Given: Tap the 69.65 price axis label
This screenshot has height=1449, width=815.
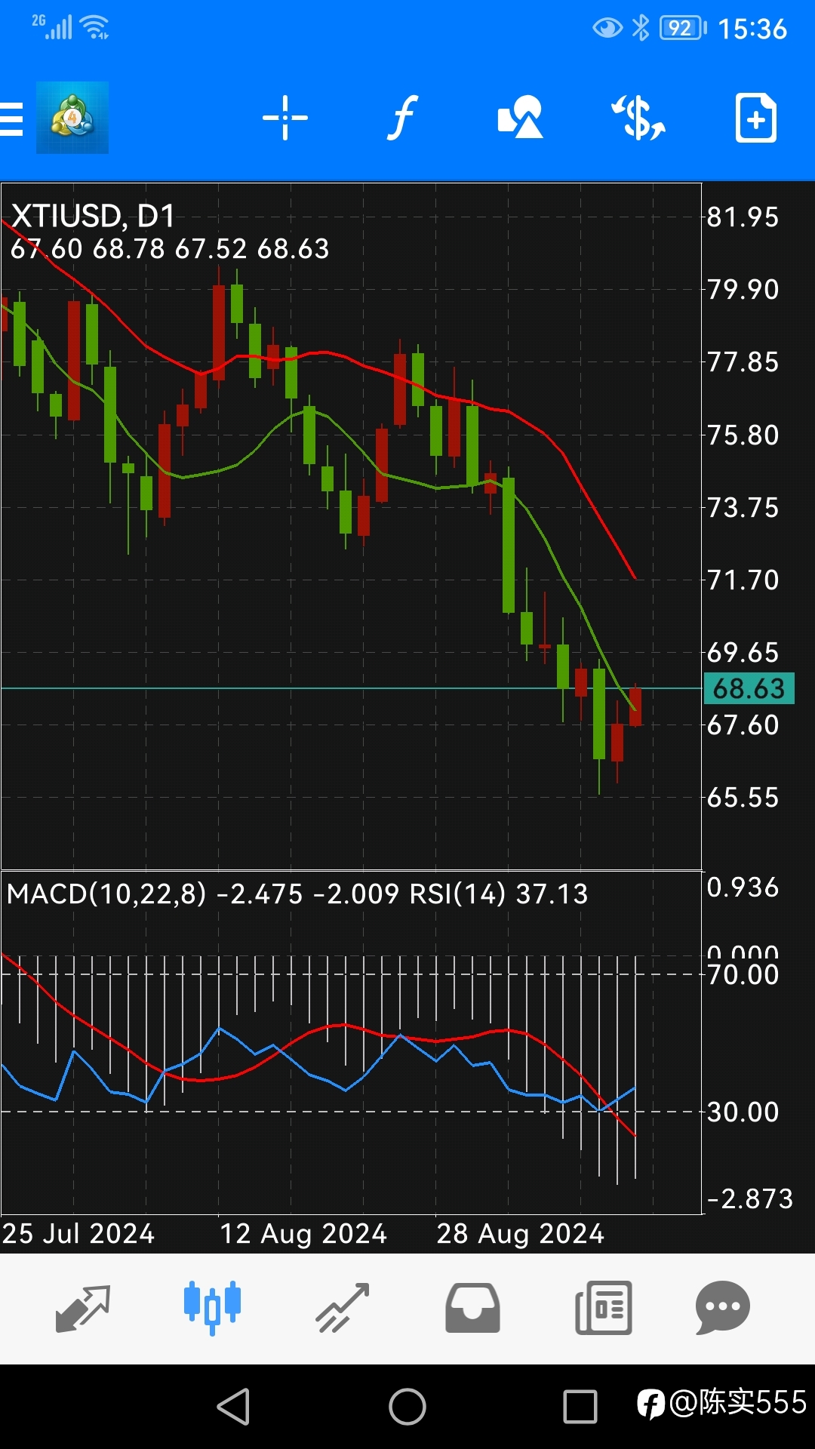Looking at the screenshot, I should point(743,652).
